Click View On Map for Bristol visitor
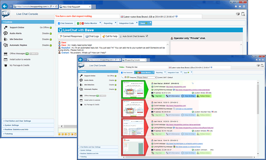The height and width of the screenshot is (160, 266). click(188, 96)
